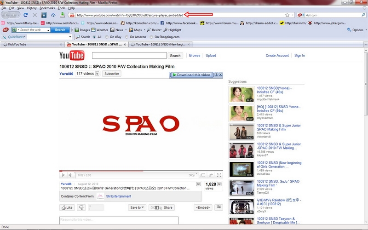Open the tiffany-be bookmark

pos(20,23)
